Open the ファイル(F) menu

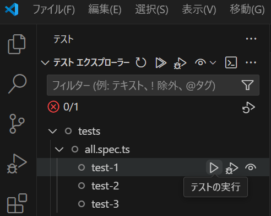click(x=54, y=10)
